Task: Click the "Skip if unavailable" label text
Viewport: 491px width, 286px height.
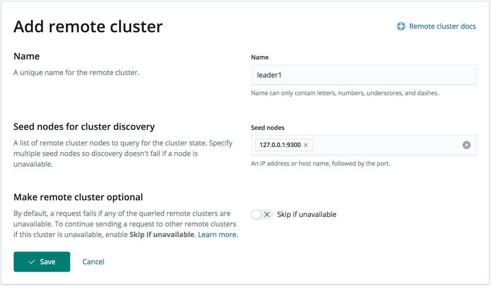Action: (306, 214)
